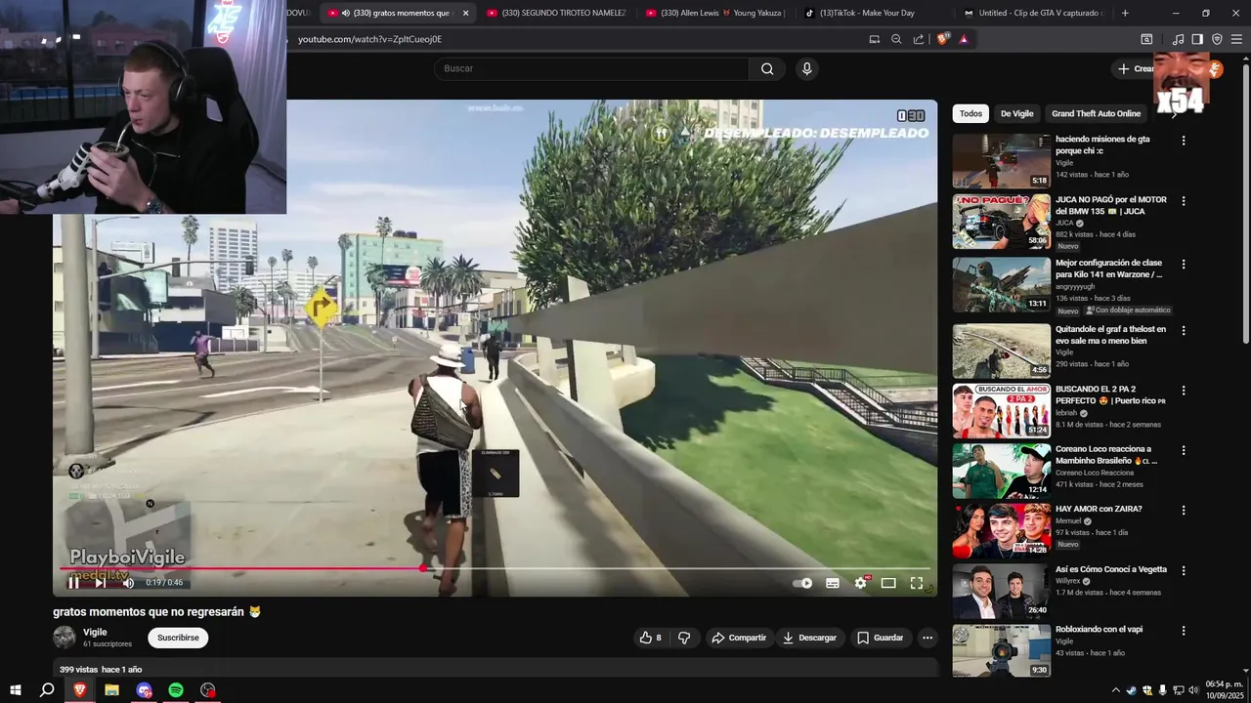Image resolution: width=1251 pixels, height=703 pixels.
Task: Toggle Brave sidebar panel icon
Action: pos(1197,39)
